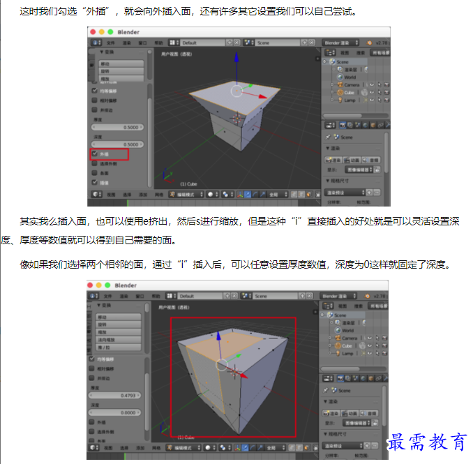Screen dimensions: 473x464
Task: Click the render layers icon in lower outliner
Action: click(338, 322)
